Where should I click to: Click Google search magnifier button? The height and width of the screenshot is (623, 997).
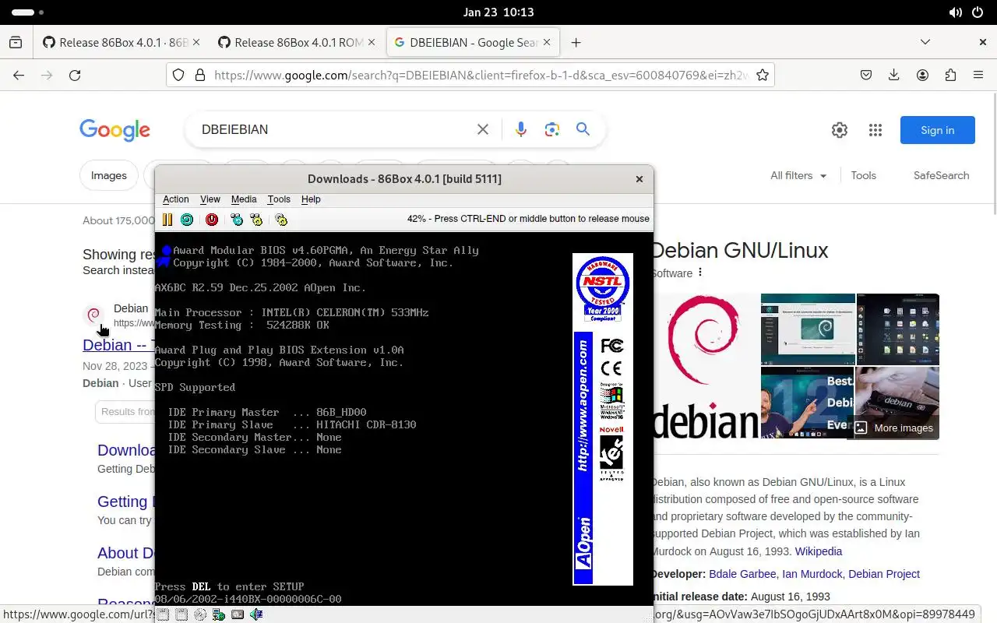pyautogui.click(x=583, y=129)
